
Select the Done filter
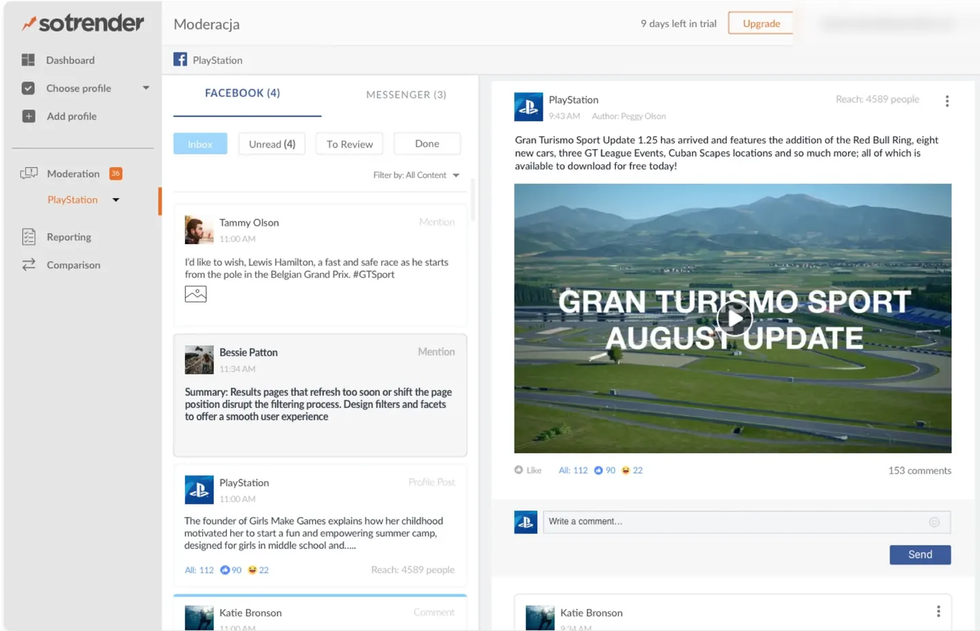point(427,143)
